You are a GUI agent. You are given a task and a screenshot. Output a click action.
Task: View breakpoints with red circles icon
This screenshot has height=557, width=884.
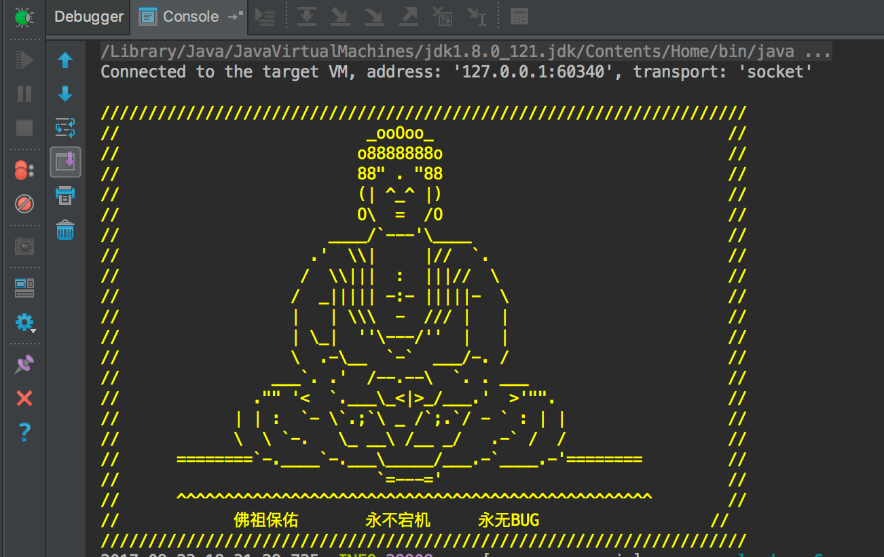tap(24, 170)
